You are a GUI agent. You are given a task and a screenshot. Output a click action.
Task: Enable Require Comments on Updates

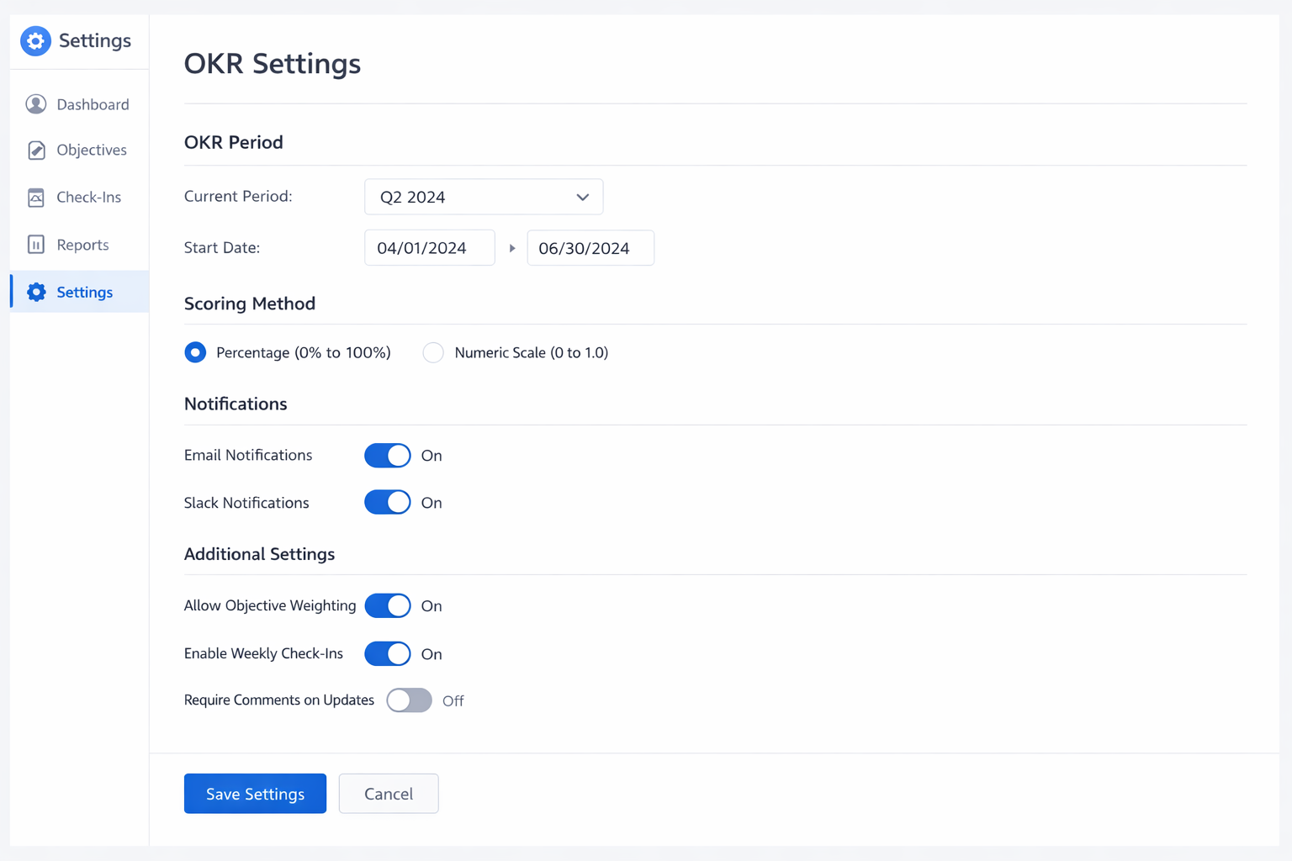click(x=409, y=700)
